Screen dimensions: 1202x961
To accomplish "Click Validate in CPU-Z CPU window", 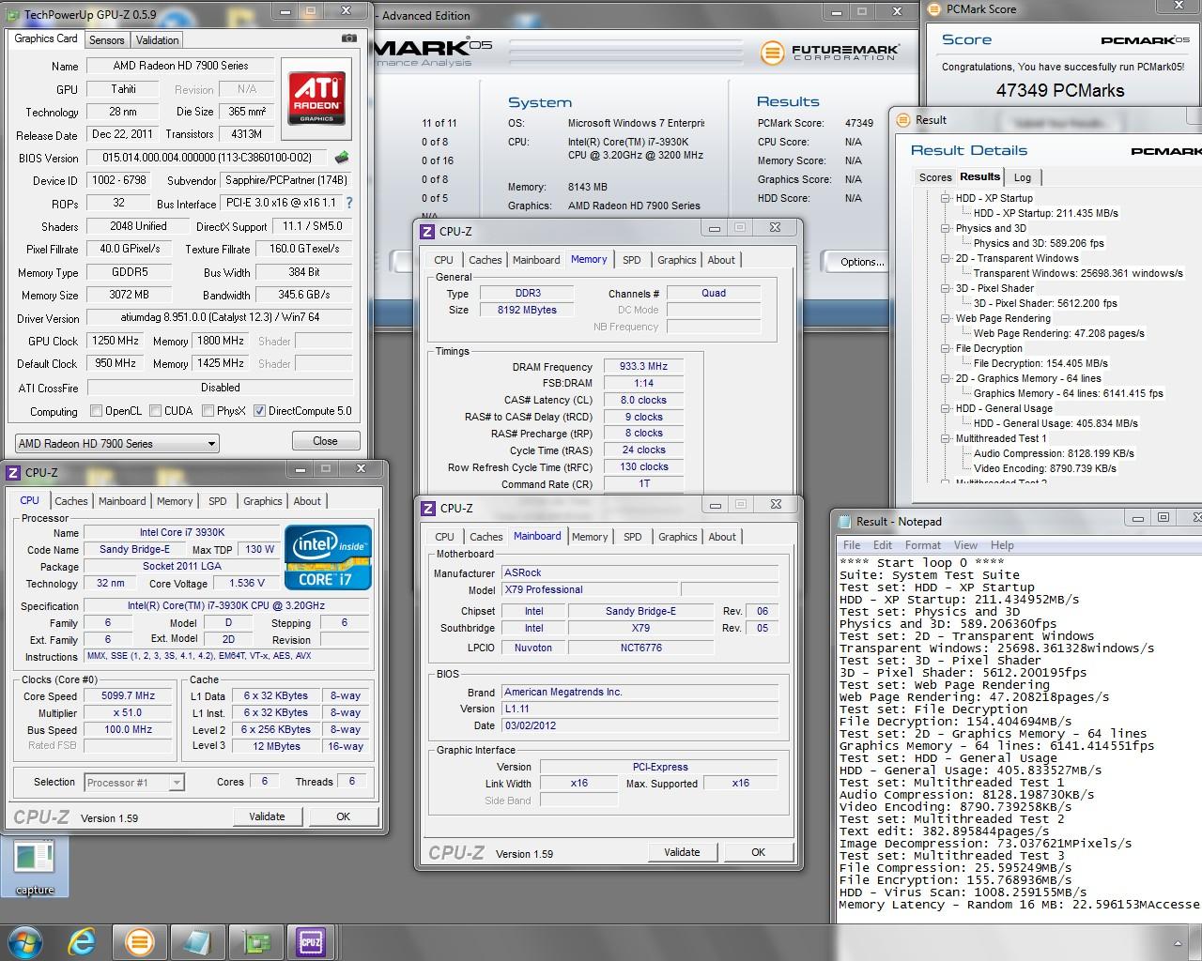I will pyautogui.click(x=267, y=816).
